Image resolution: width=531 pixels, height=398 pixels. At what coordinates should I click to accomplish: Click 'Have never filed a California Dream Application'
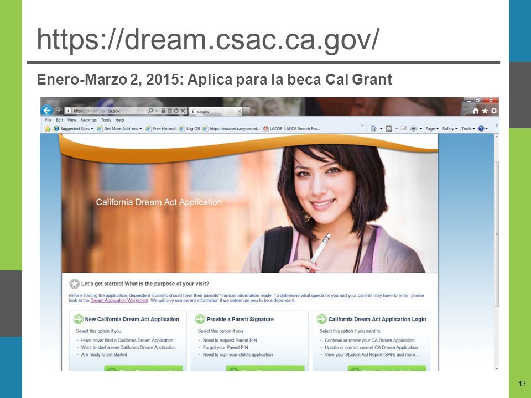click(127, 341)
